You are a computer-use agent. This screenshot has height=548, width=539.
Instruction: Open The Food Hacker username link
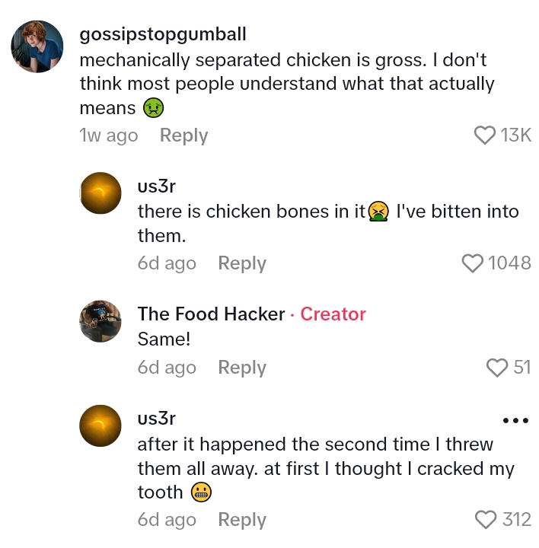211,314
